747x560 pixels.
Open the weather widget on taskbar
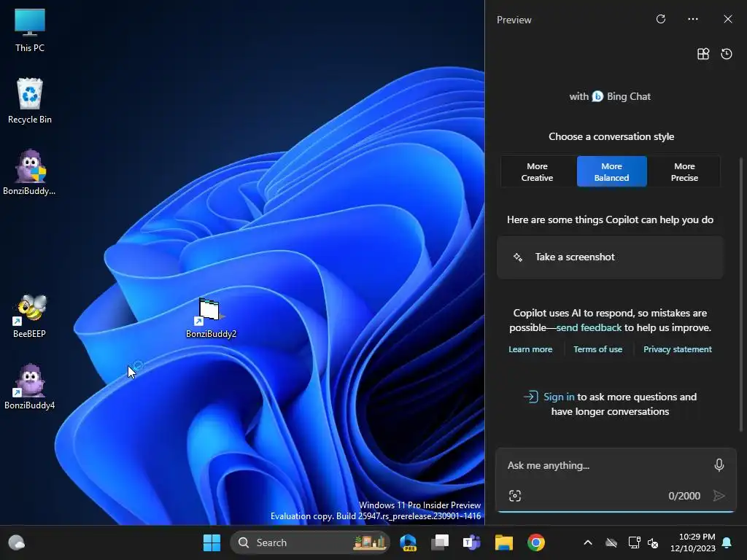(x=17, y=542)
